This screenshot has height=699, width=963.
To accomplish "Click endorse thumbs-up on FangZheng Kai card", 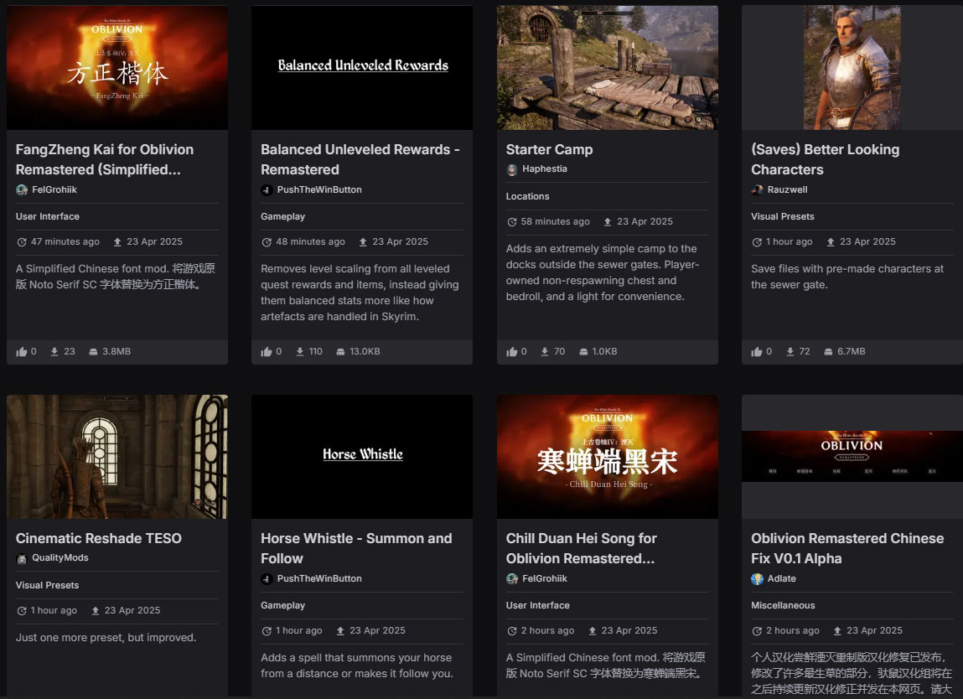I will pos(22,352).
